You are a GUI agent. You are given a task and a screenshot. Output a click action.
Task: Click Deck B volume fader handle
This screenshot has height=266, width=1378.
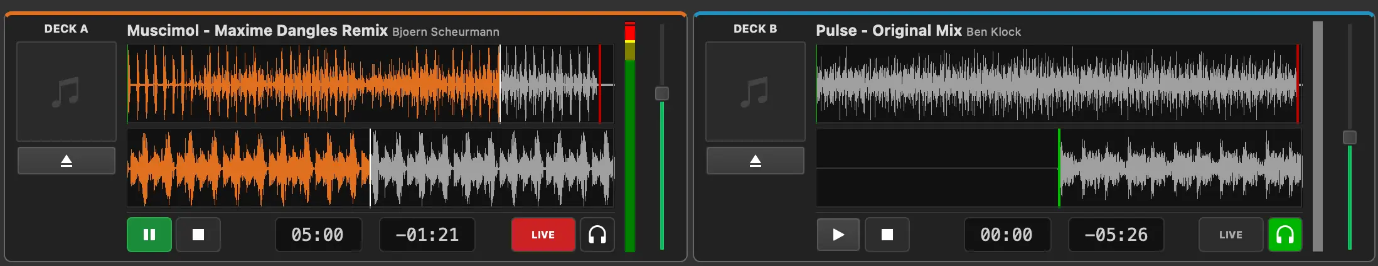tap(1350, 137)
